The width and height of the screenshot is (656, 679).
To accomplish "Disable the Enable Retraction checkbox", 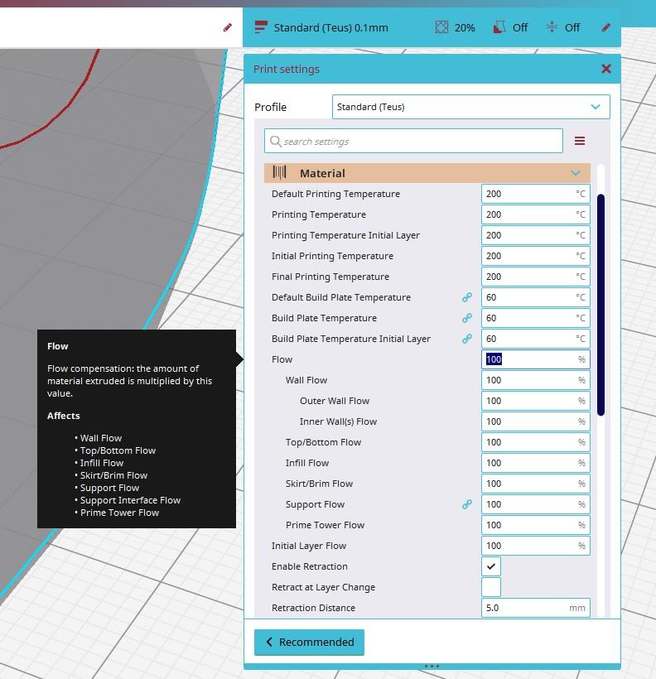I will pyautogui.click(x=491, y=566).
